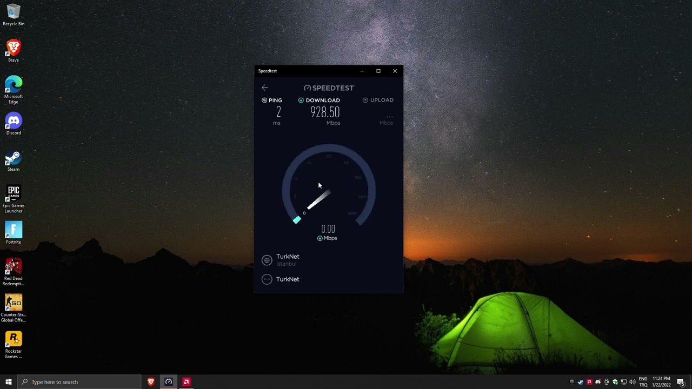Minimize the Speedtest window
This screenshot has width=692, height=389.
click(362, 71)
